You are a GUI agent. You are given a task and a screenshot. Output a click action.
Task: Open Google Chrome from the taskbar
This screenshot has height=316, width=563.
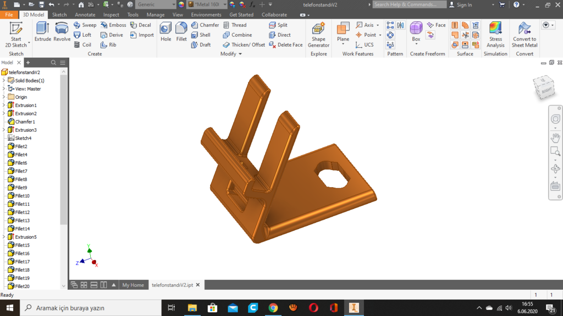coord(273,308)
